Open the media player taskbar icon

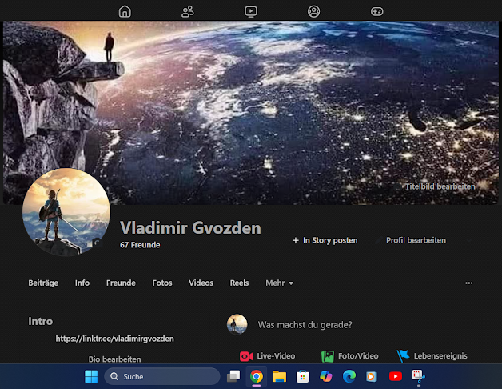tap(372, 376)
